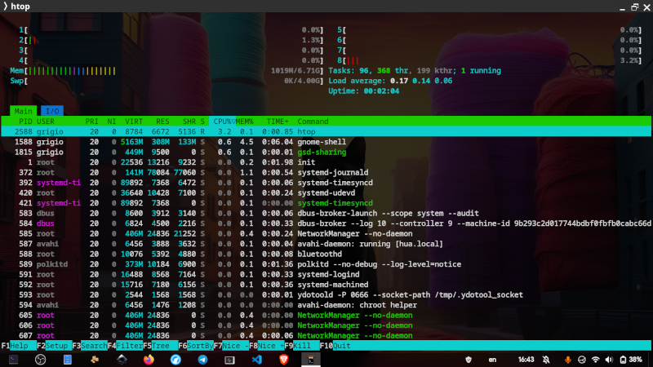The width and height of the screenshot is (653, 367).
Task: Toggle tree view with F5 Tree
Action: (x=160, y=346)
